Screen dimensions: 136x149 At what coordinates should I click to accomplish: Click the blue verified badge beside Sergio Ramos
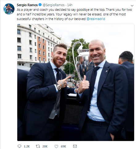[x=40, y=5]
